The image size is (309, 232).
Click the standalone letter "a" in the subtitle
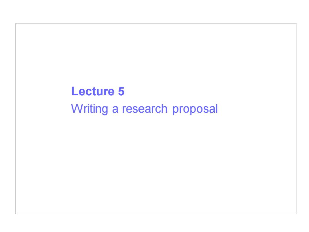point(115,110)
